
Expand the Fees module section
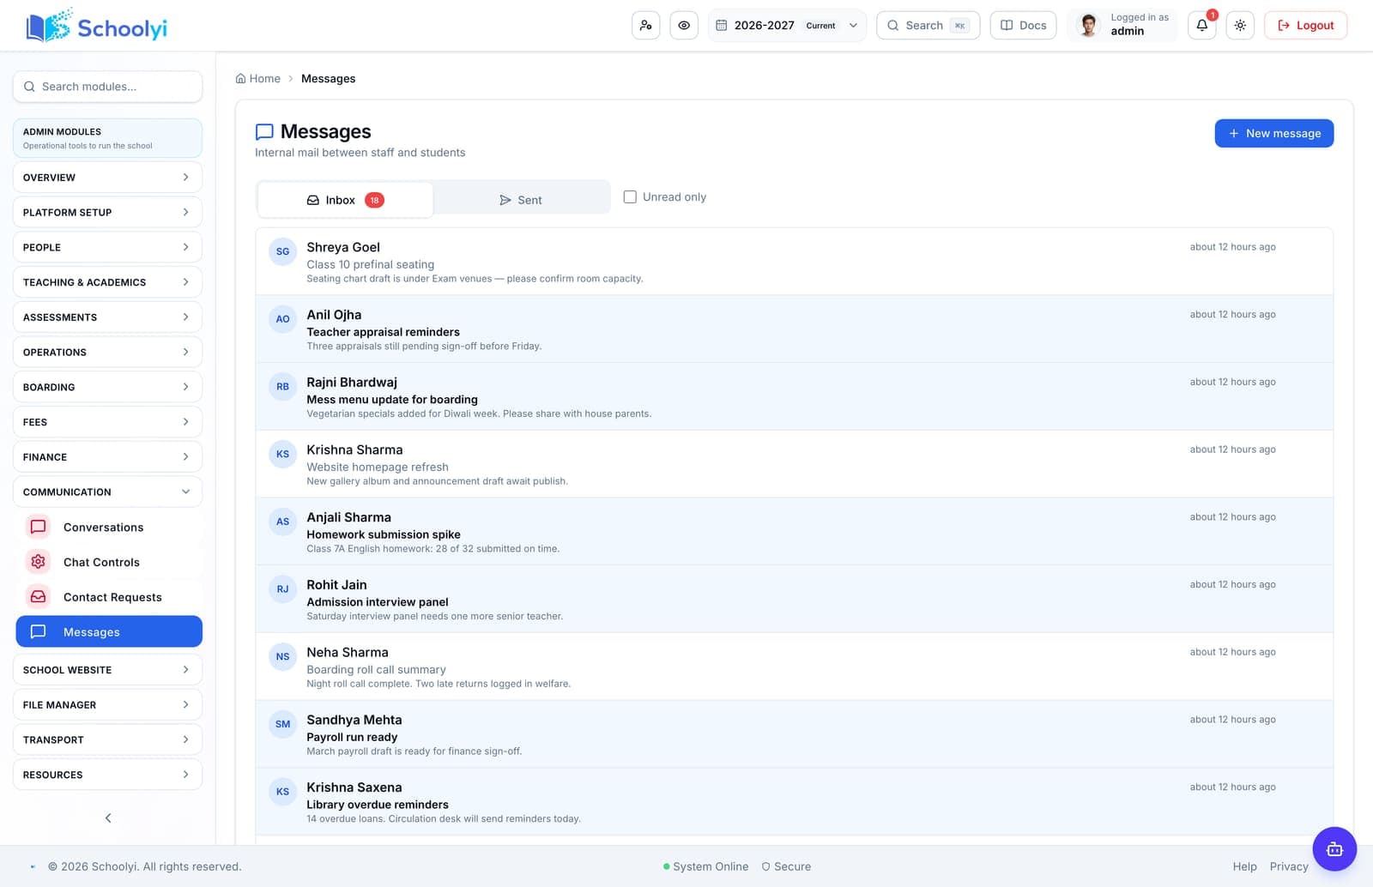coord(107,422)
